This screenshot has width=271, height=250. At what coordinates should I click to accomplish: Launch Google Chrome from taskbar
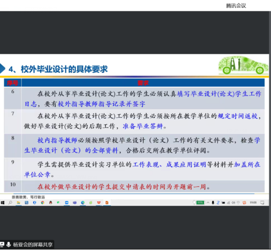tap(43, 203)
